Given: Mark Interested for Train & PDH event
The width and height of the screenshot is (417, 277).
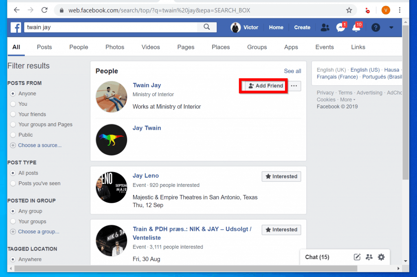Looking at the screenshot, I should coord(281,230).
